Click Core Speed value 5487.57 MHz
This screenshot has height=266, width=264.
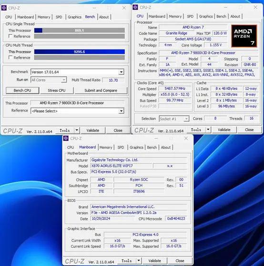pyautogui.click(x=175, y=89)
